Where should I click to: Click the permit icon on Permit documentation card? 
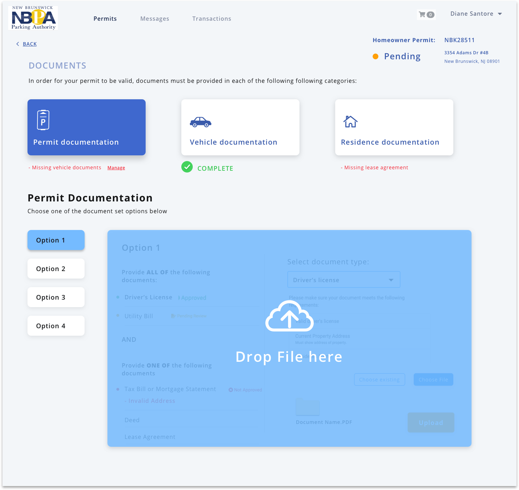pyautogui.click(x=42, y=120)
